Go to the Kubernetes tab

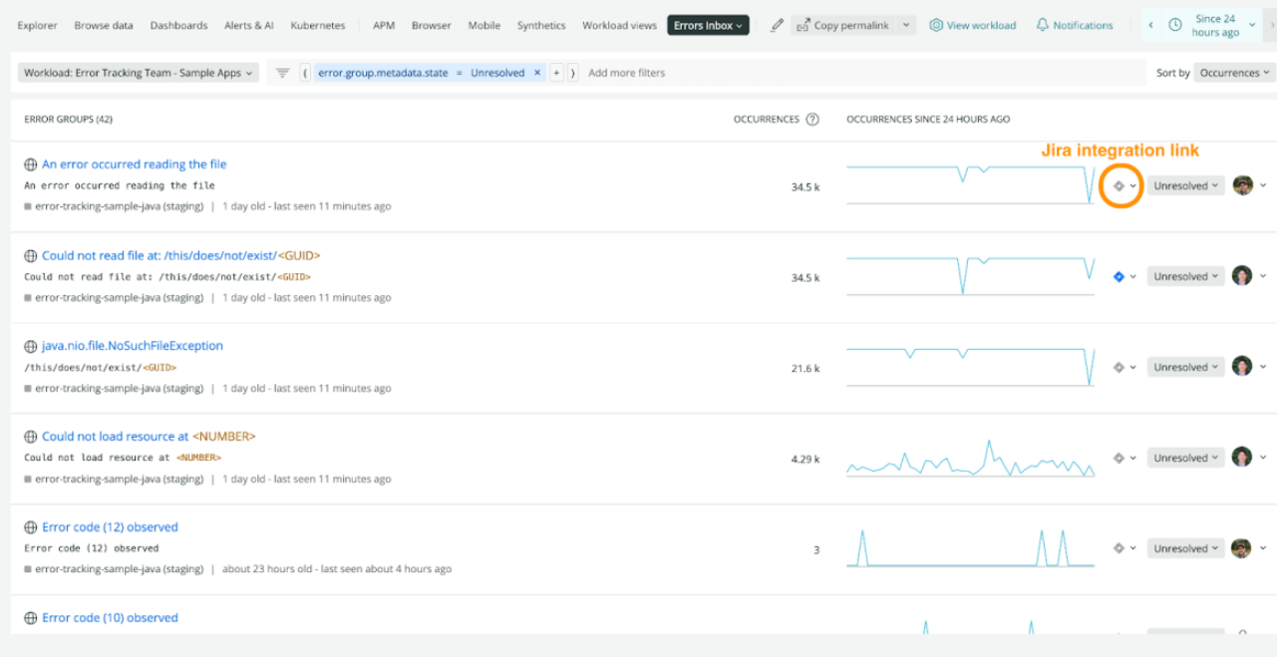(318, 26)
